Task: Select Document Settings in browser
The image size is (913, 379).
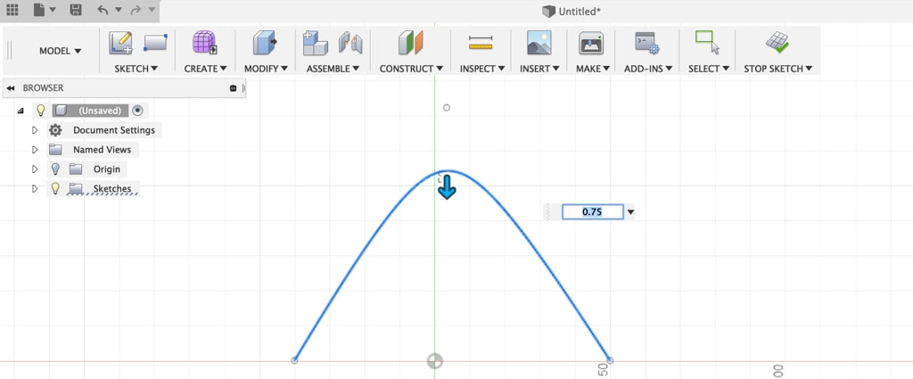Action: point(114,130)
